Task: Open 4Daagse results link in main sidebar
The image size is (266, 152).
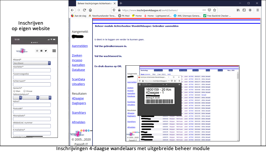Action: [x=78, y=98]
